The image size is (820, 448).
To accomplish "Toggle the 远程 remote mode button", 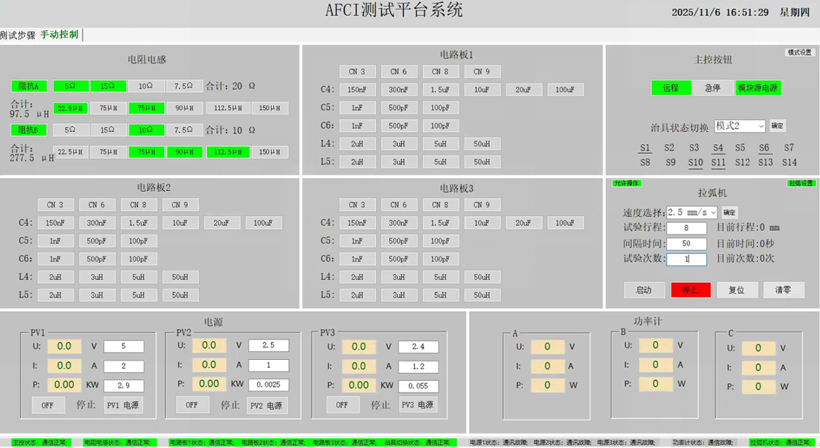I will click(x=671, y=88).
